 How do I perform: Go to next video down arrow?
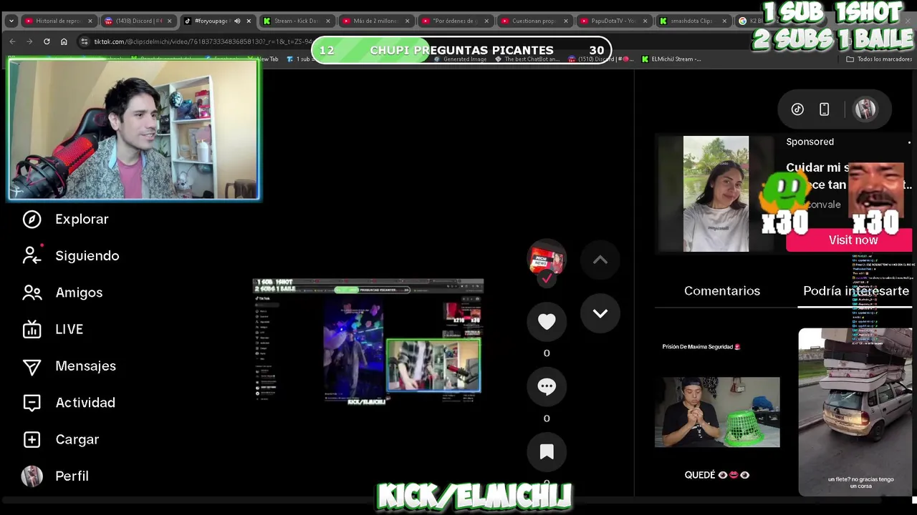(600, 313)
